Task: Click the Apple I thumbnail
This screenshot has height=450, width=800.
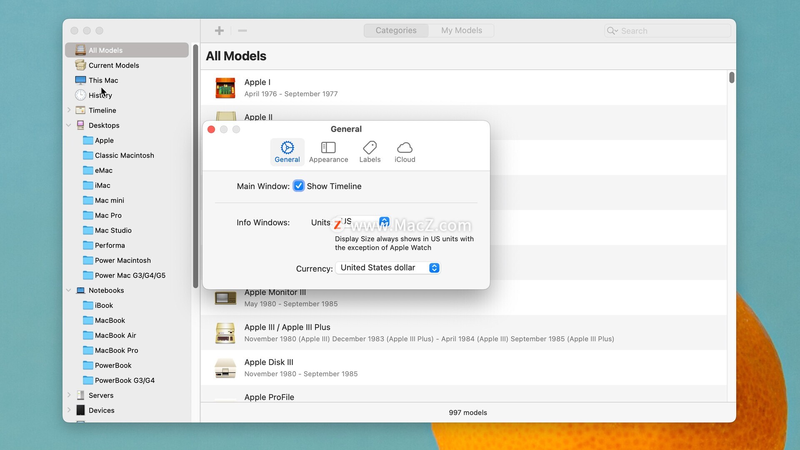Action: 225,88
